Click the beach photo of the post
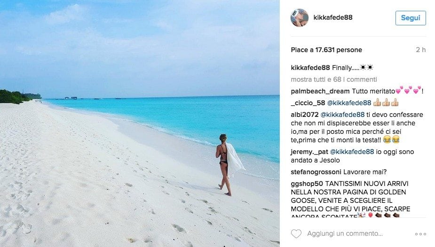Viewport: 435px width, 247px height. click(140, 123)
